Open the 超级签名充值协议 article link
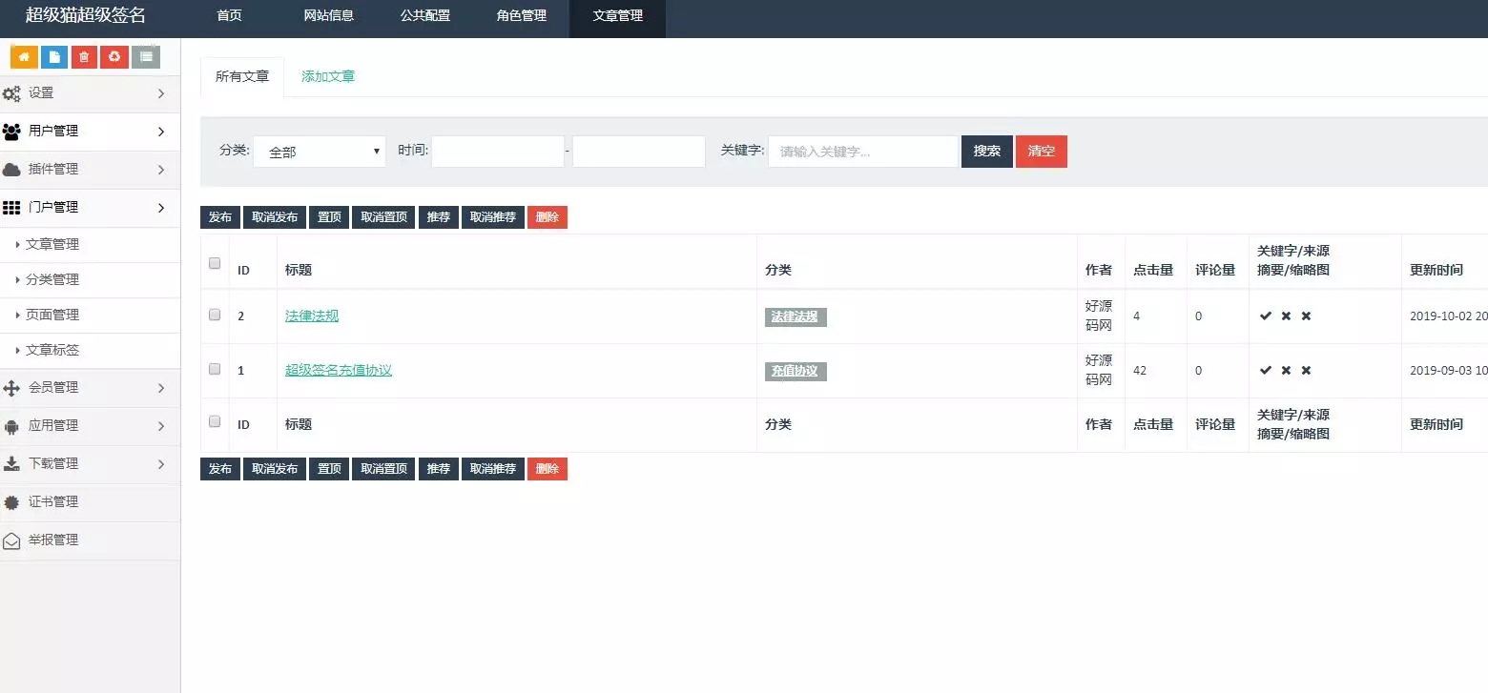Image resolution: width=1488 pixels, height=693 pixels. [x=339, y=370]
